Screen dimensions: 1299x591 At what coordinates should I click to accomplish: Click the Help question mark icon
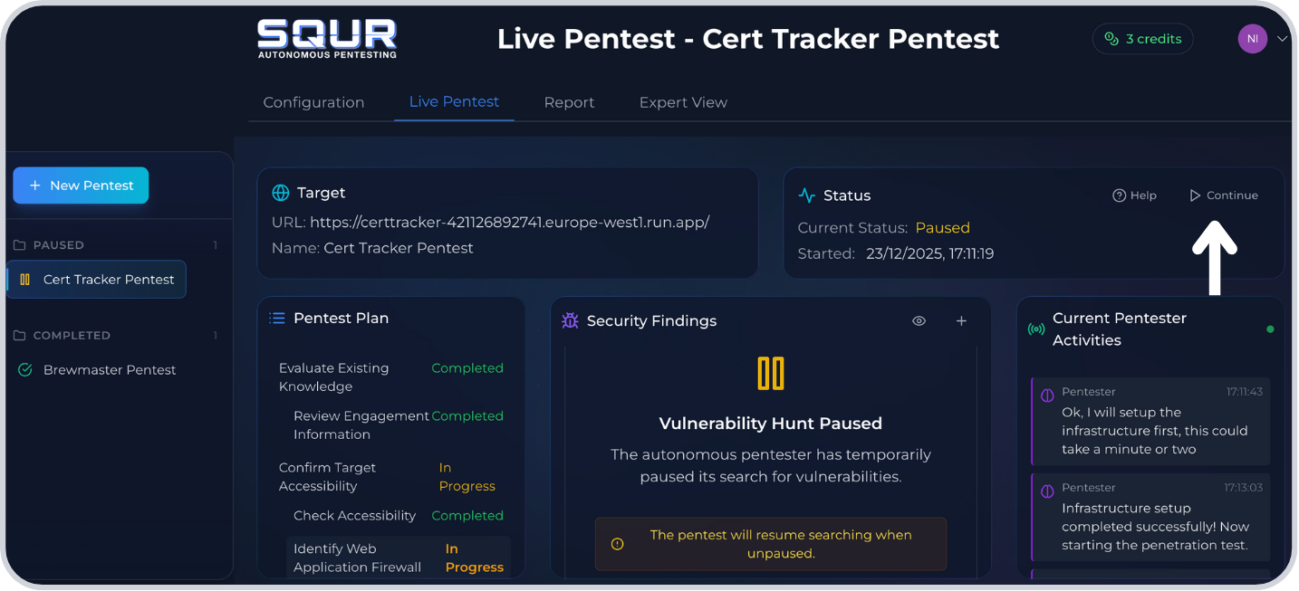click(x=1119, y=195)
